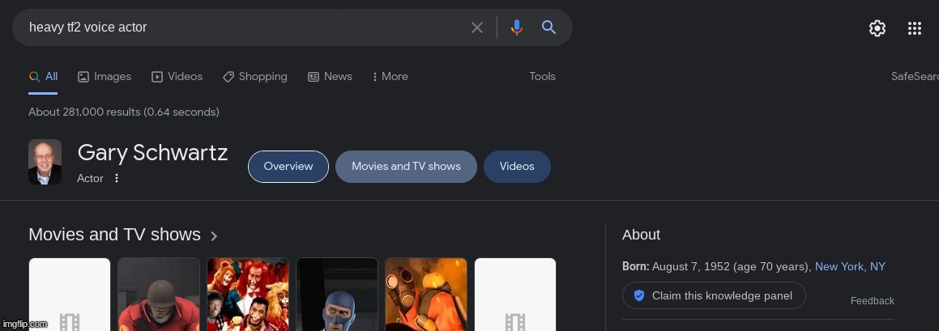
Task: Click the News tab newspaper icon
Action: coord(314,77)
